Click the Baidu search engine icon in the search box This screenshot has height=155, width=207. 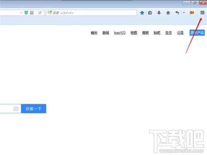[50, 12]
